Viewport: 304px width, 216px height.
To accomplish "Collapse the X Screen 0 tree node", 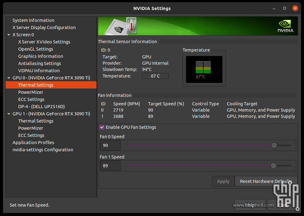I will point(9,35).
